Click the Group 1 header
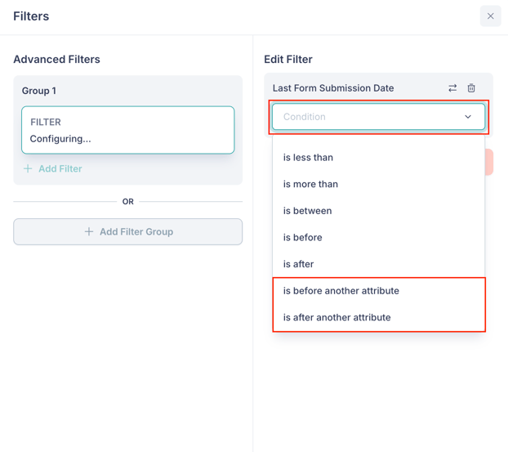The height and width of the screenshot is (452, 508). pos(39,91)
